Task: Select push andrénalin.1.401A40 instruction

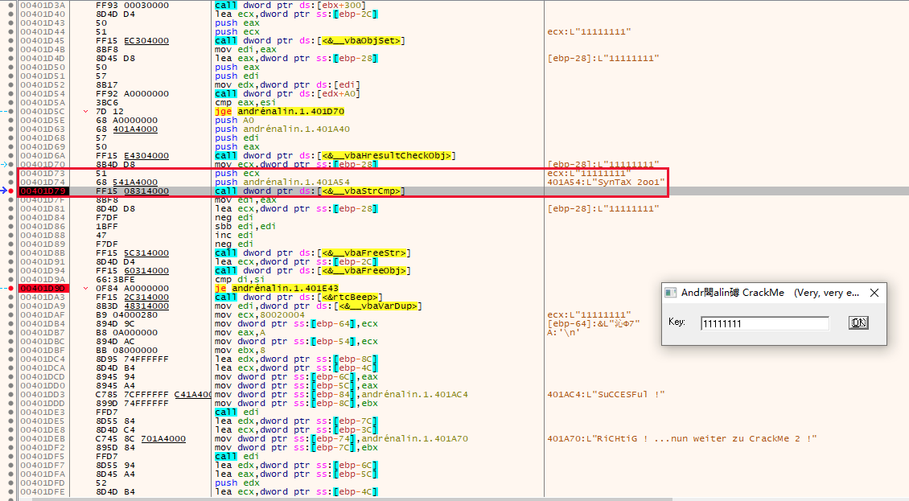Action: (x=282, y=129)
